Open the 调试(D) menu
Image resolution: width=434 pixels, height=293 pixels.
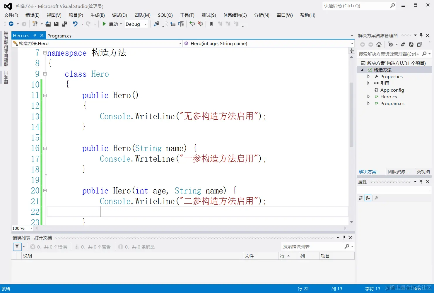click(x=119, y=15)
